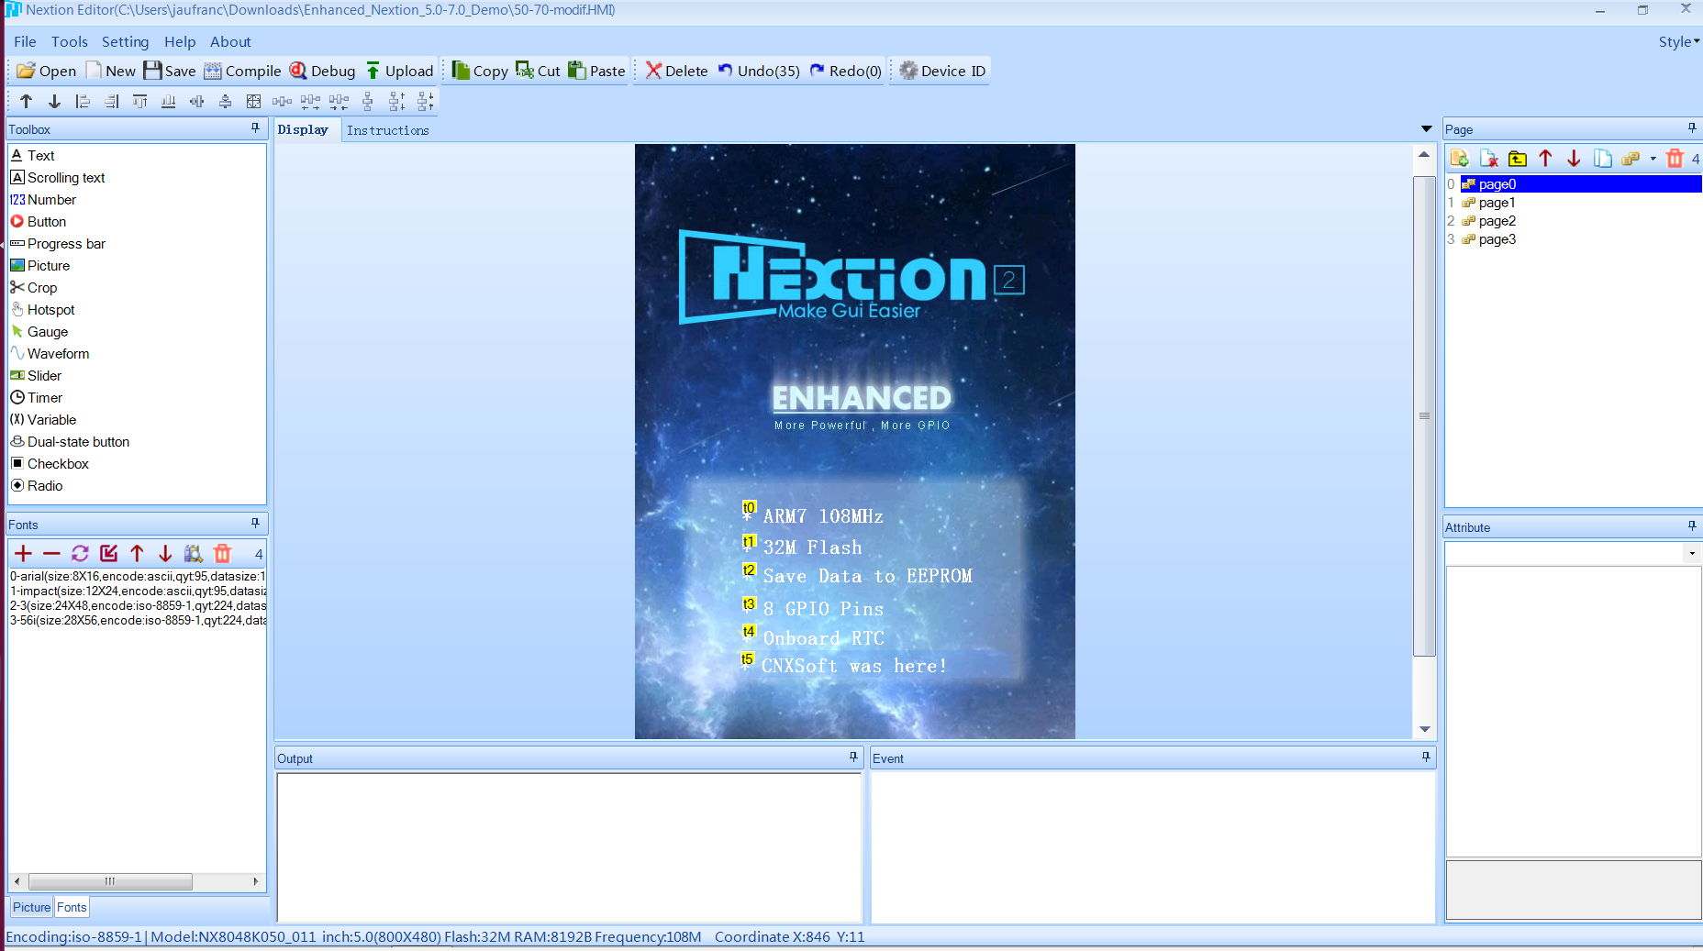Screen dimensions: 1703x951
Task: Click the copy page icon in Page panel
Action: (1602, 159)
